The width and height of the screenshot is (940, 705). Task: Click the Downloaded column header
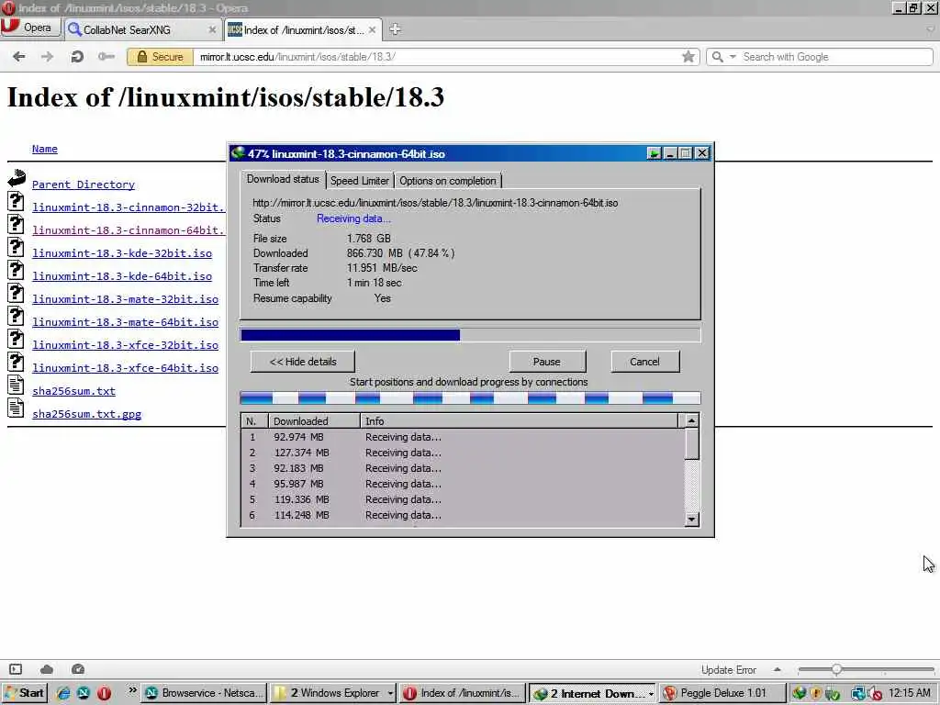pos(314,421)
